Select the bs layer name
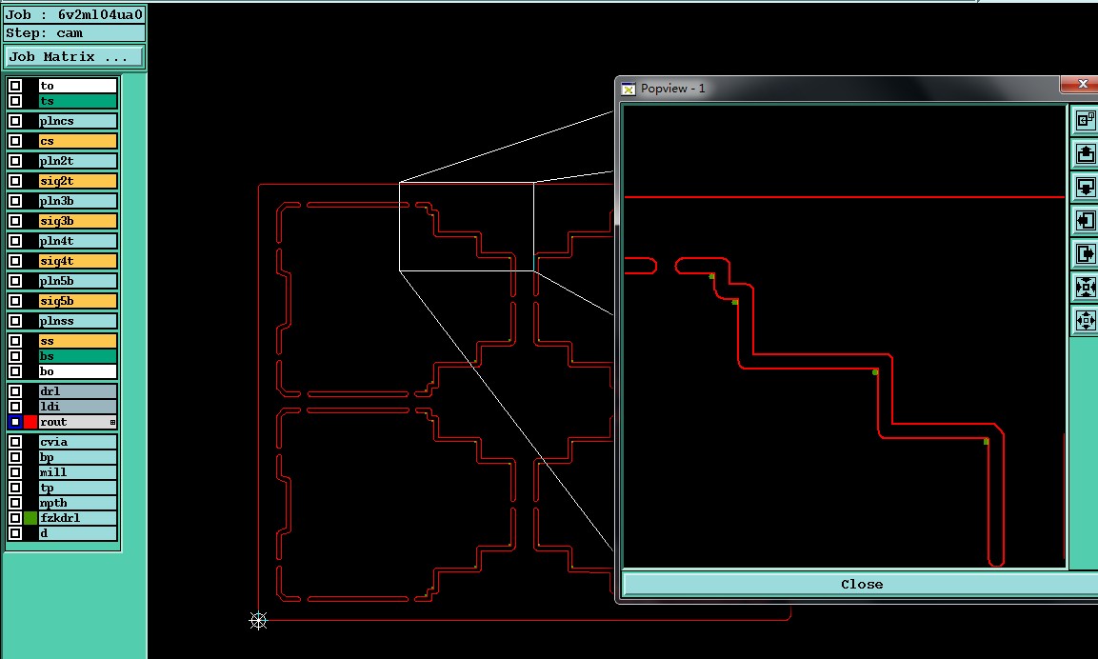1098x659 pixels. pyautogui.click(x=78, y=356)
